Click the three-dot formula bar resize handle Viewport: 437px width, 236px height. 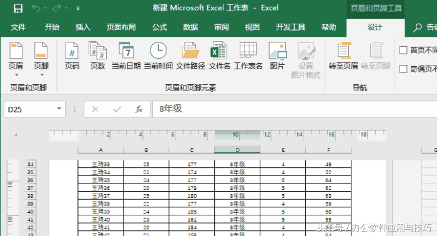point(75,109)
